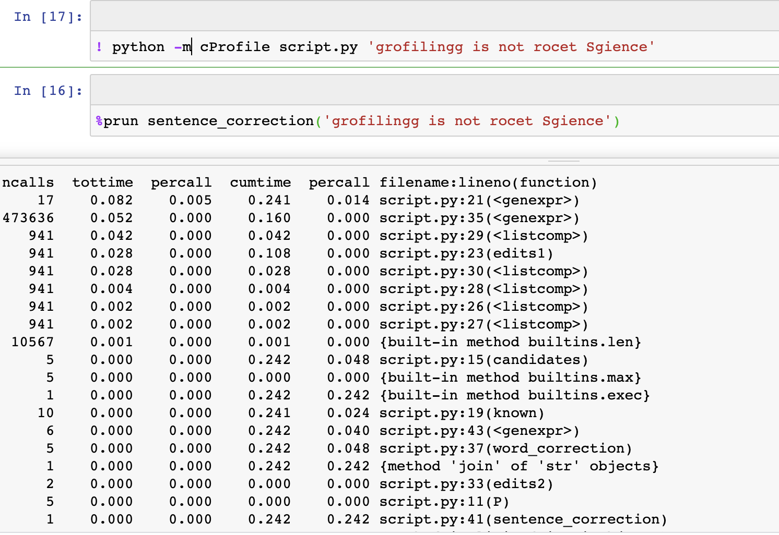Click the output area resize handle
The width and height of the screenshot is (779, 535).
[x=565, y=162]
